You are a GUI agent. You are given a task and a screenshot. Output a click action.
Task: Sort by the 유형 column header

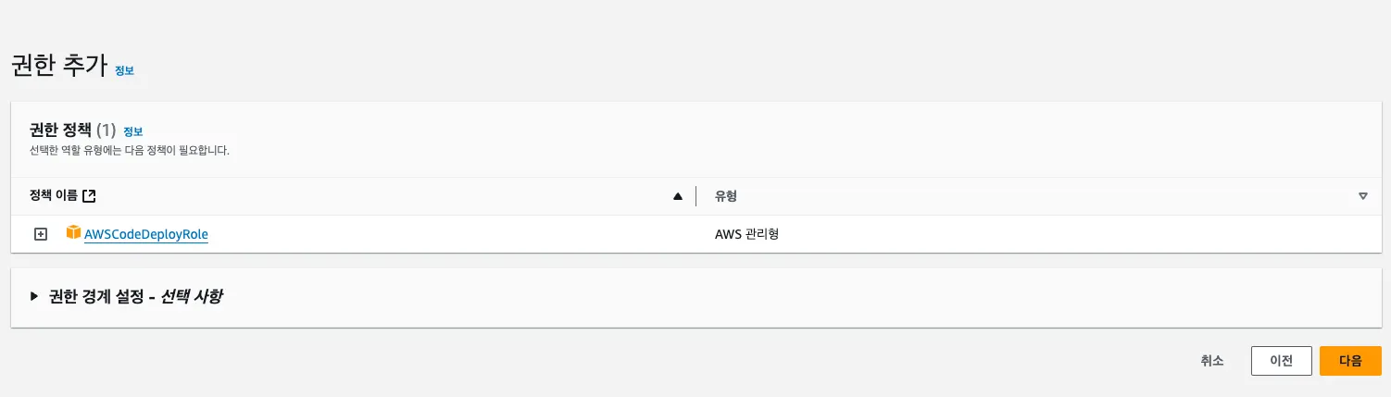click(725, 196)
